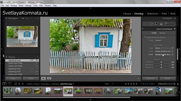Adjust the C. Aberration amount slider
181x101 pixels.
[x=161, y=65]
